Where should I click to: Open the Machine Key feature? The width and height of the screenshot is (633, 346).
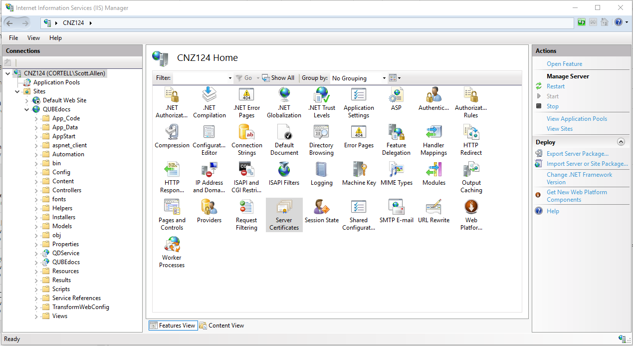(359, 173)
